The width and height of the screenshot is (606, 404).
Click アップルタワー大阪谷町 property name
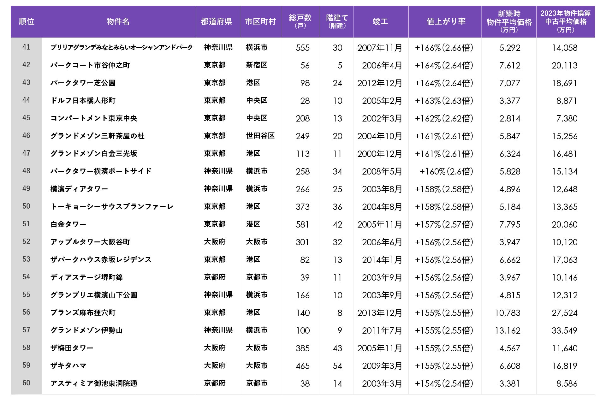click(x=90, y=242)
